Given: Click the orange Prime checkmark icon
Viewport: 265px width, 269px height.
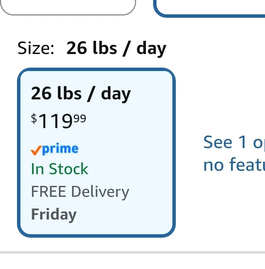Looking at the screenshot, I should coord(36,150).
